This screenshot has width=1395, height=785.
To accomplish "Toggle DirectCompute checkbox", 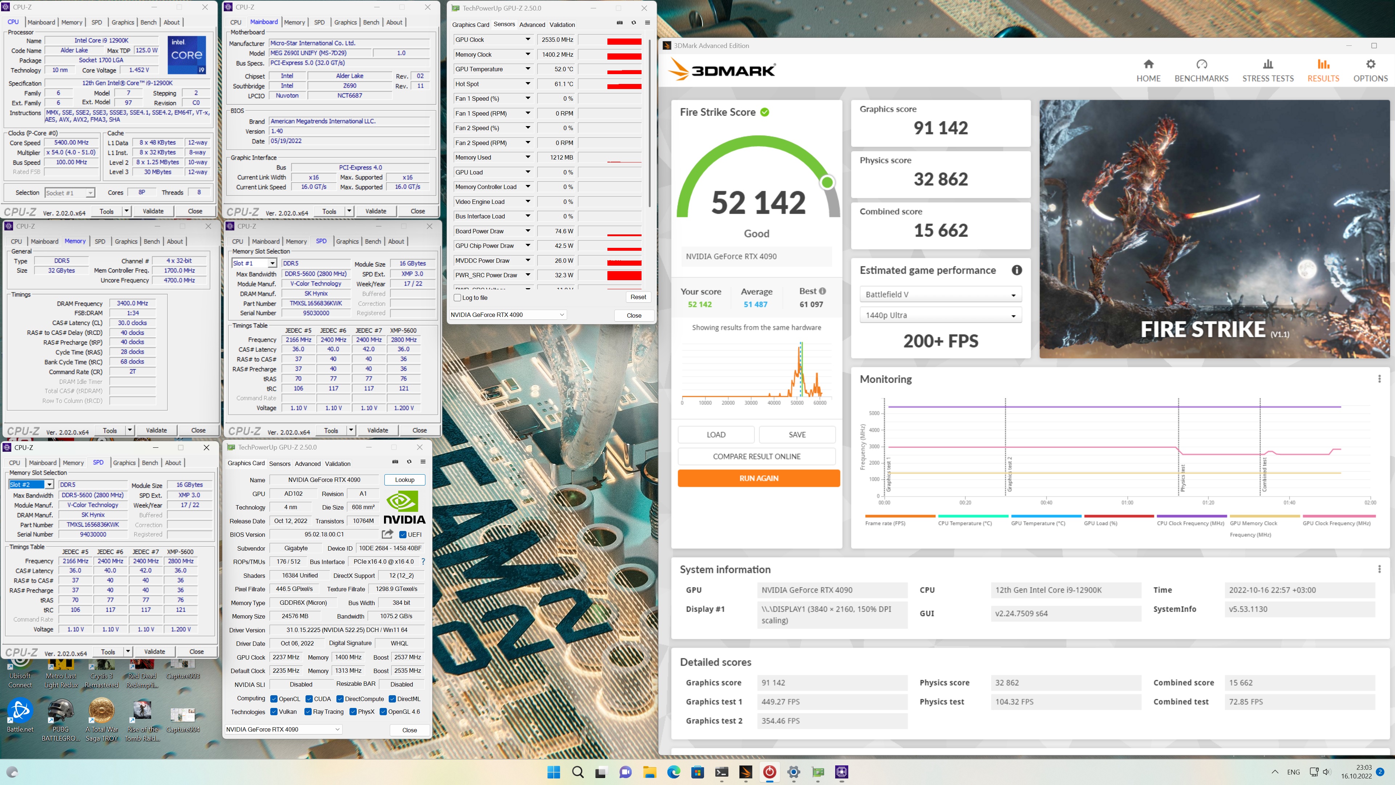I will pos(340,699).
